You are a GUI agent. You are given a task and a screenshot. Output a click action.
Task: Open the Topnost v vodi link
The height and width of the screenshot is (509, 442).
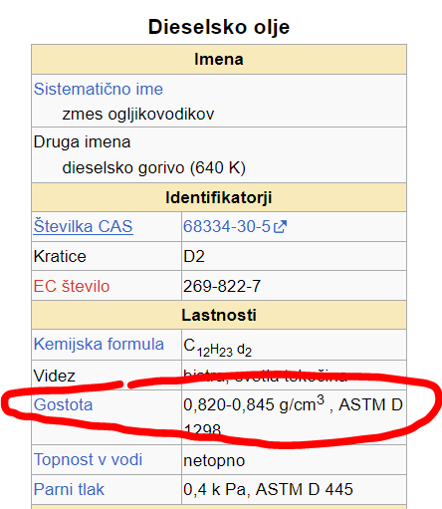(88, 460)
